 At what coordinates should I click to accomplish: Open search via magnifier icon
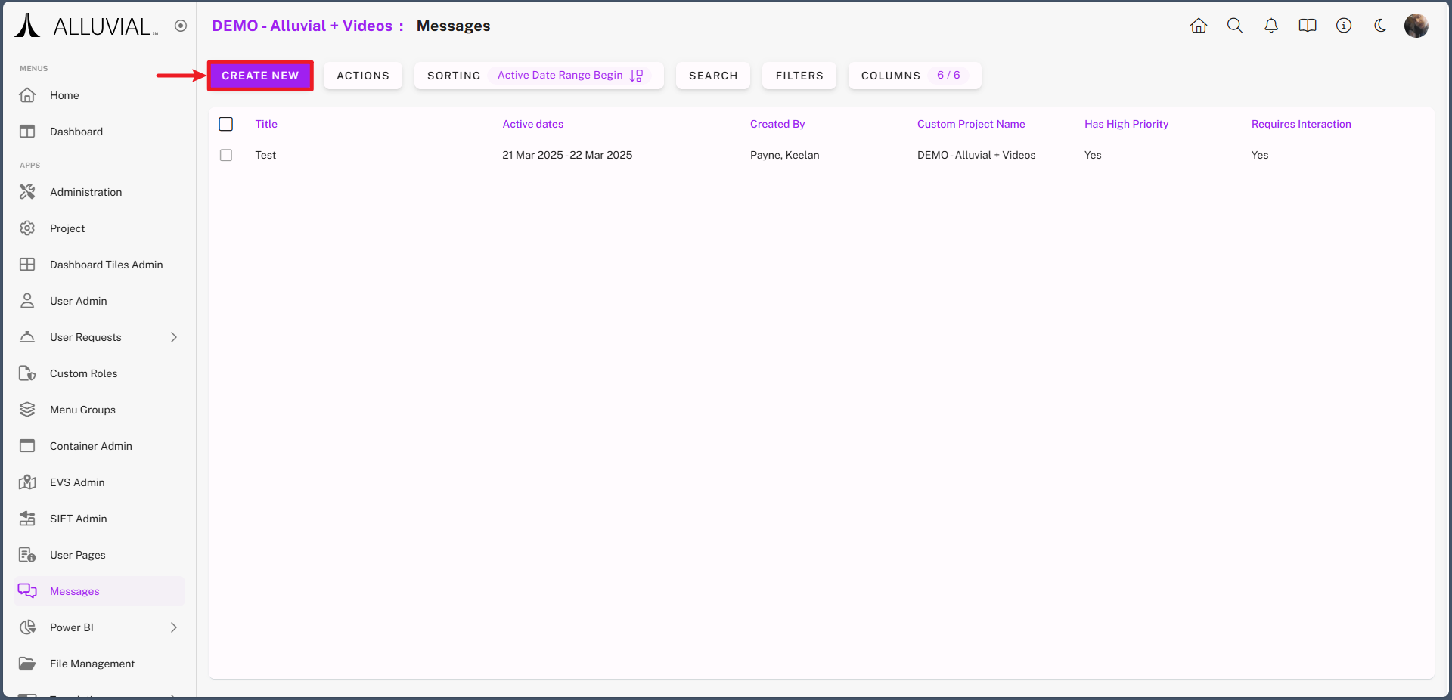pos(1235,26)
